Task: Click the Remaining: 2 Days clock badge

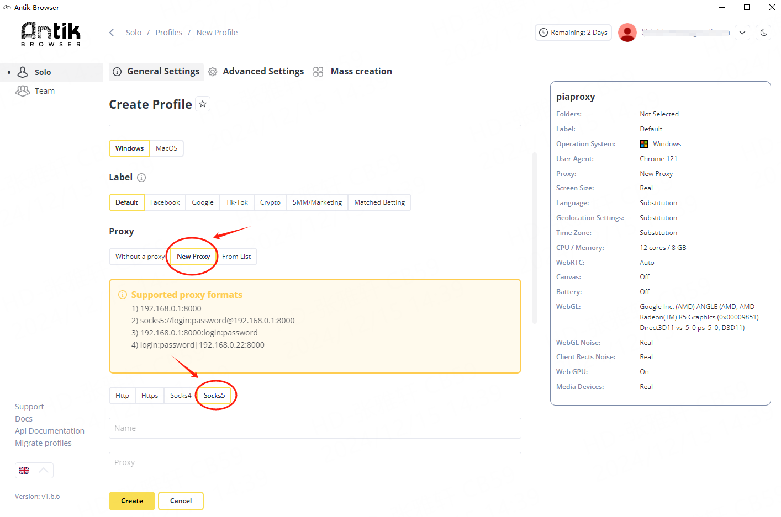Action: tap(573, 33)
